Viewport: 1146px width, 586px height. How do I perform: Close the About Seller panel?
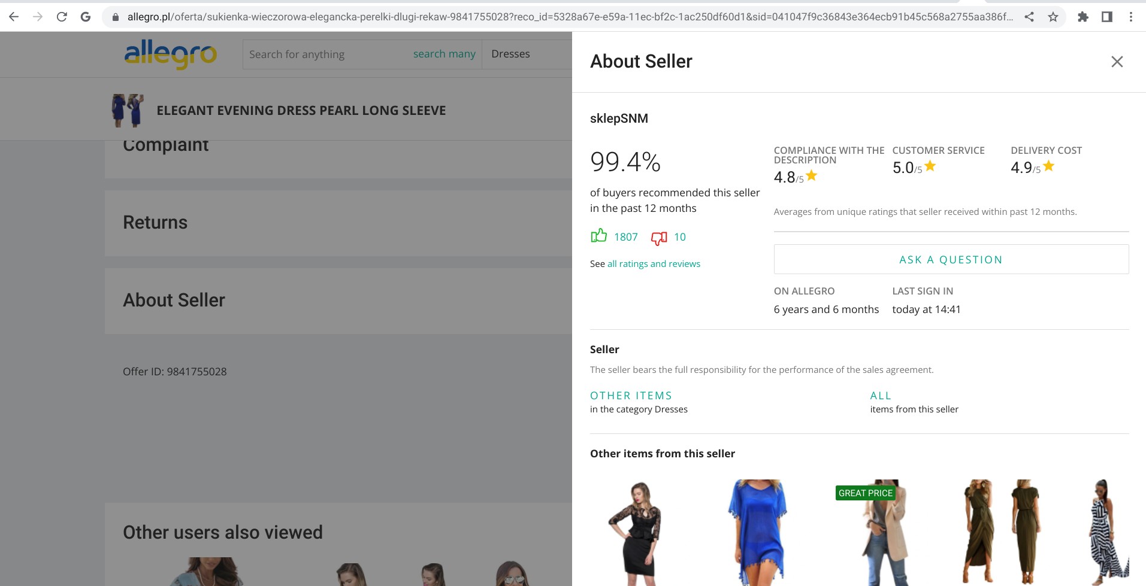click(1117, 62)
